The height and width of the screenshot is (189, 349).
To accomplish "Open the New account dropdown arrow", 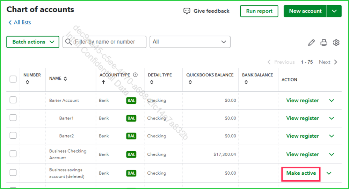I will pyautogui.click(x=334, y=11).
